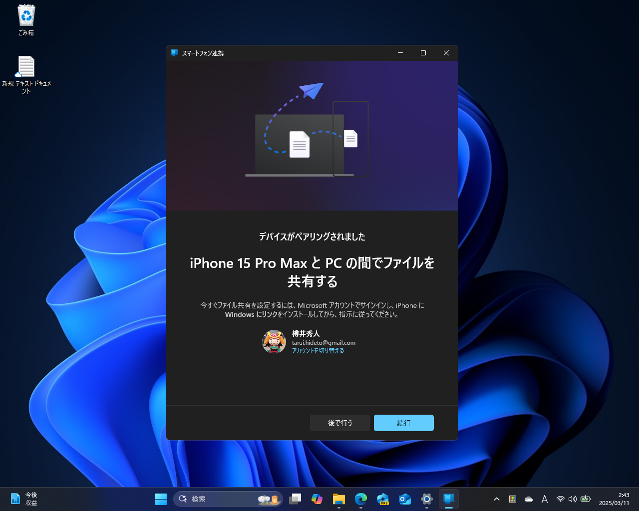Open 新規テキストドキュメント on the desktop
This screenshot has width=639, height=511.
[x=25, y=66]
